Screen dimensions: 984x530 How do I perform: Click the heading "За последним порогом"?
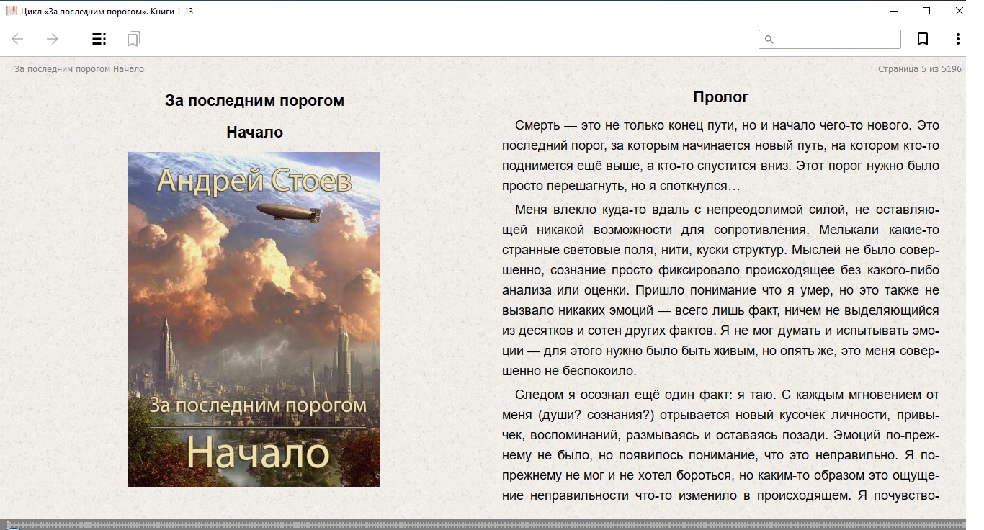tap(254, 100)
